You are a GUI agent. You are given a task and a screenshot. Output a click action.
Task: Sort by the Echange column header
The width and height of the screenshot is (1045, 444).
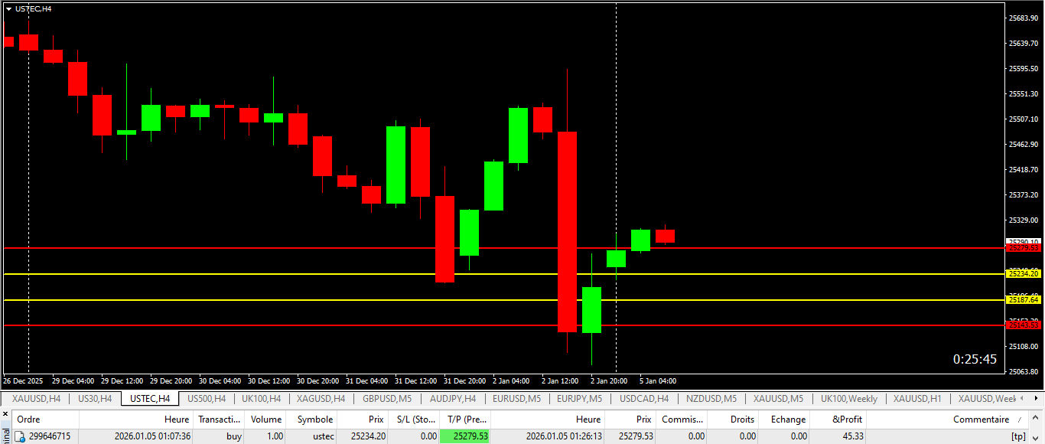(783, 419)
